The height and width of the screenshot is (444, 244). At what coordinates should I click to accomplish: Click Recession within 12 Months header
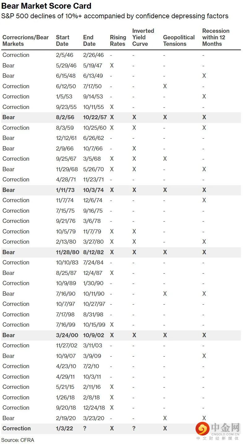[x=216, y=37]
